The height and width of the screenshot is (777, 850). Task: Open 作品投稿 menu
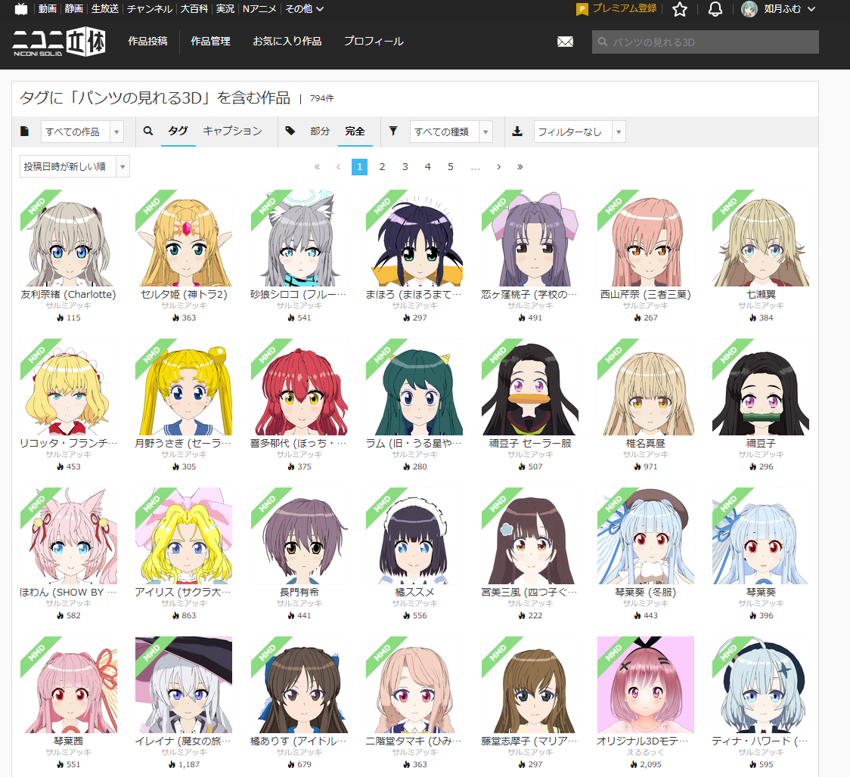pyautogui.click(x=147, y=41)
